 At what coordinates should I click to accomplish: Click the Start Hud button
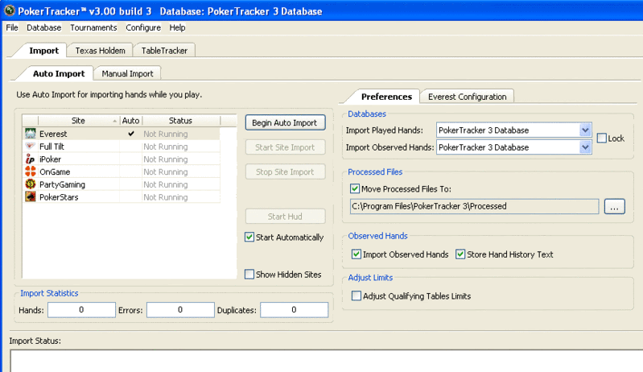coord(285,216)
